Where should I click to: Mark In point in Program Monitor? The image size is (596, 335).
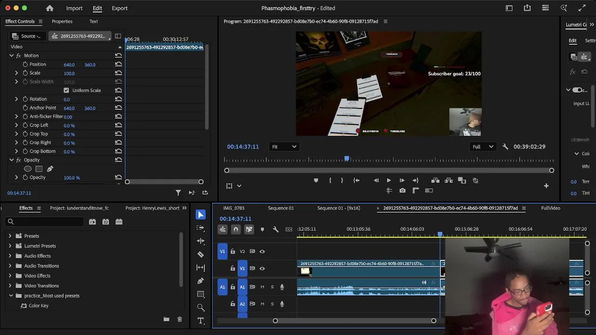(330, 181)
